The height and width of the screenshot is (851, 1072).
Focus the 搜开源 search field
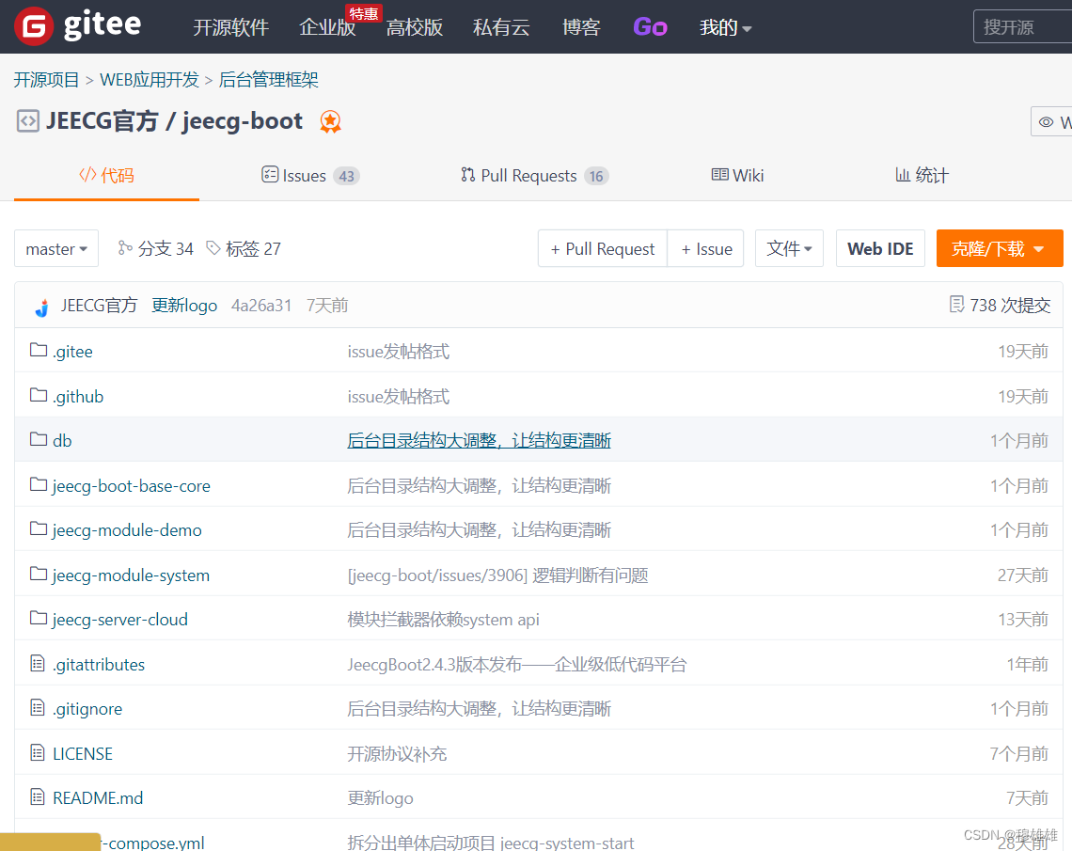pyautogui.click(x=1023, y=27)
